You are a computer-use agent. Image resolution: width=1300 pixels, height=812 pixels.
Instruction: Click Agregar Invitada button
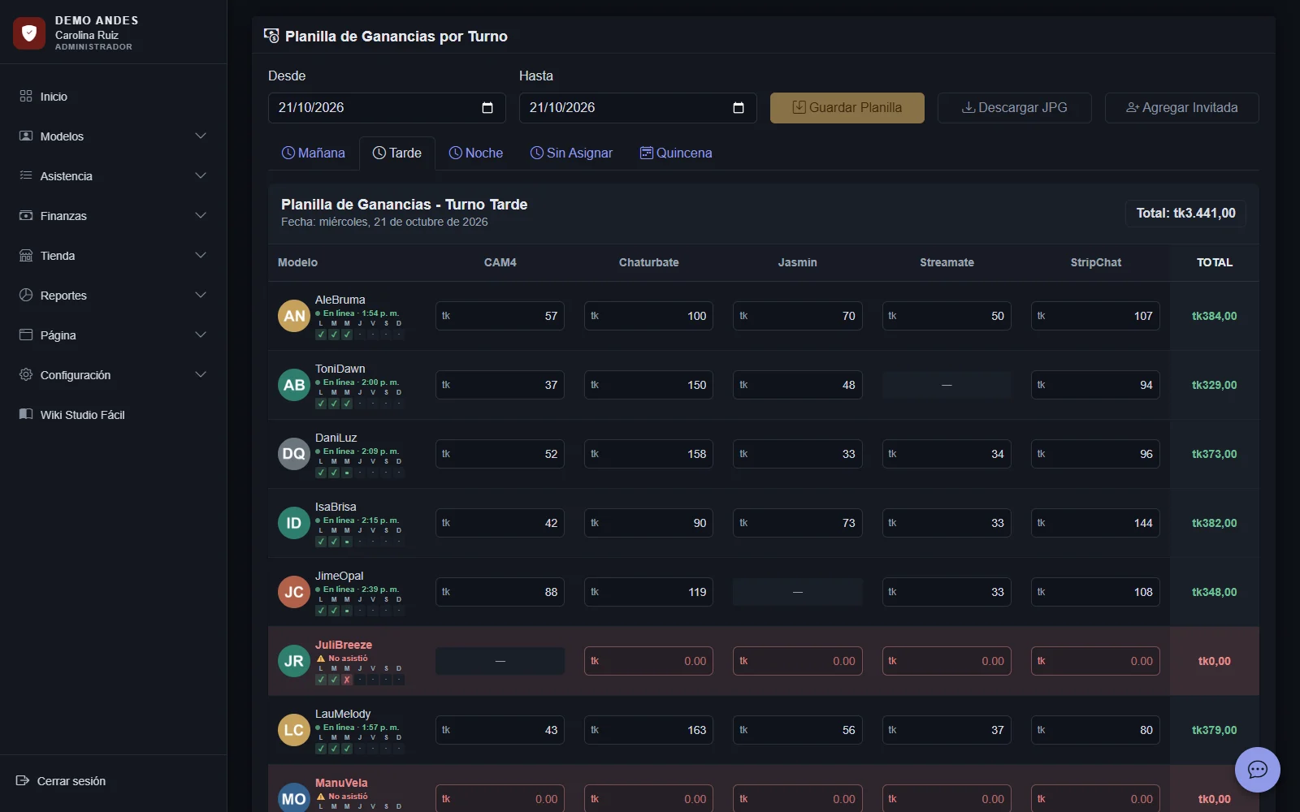[1182, 107]
